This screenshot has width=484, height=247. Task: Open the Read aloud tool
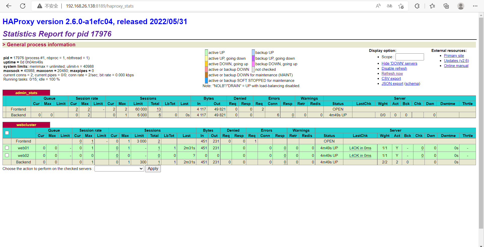pyautogui.click(x=378, y=6)
